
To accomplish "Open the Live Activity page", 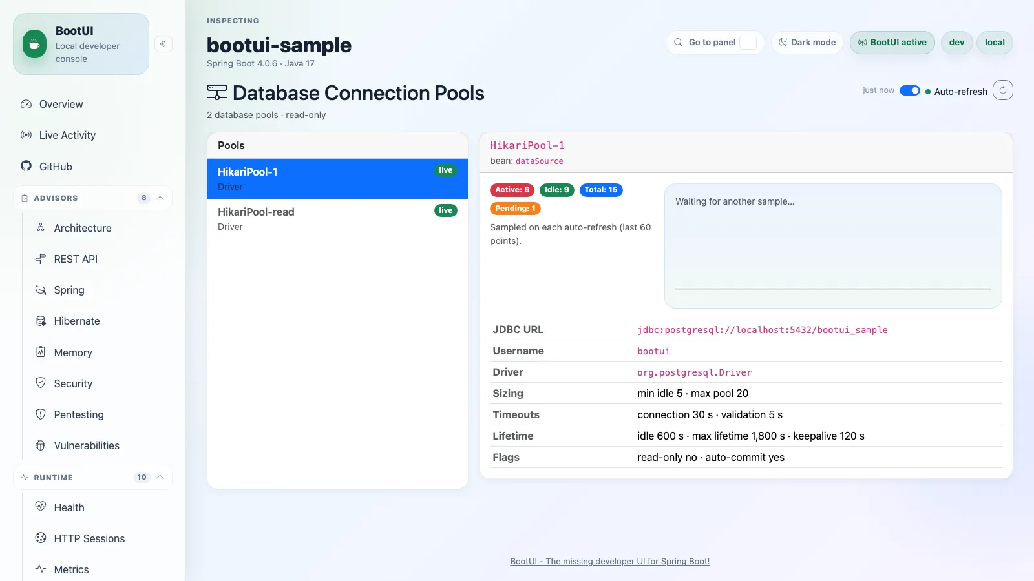I will 92,135.
